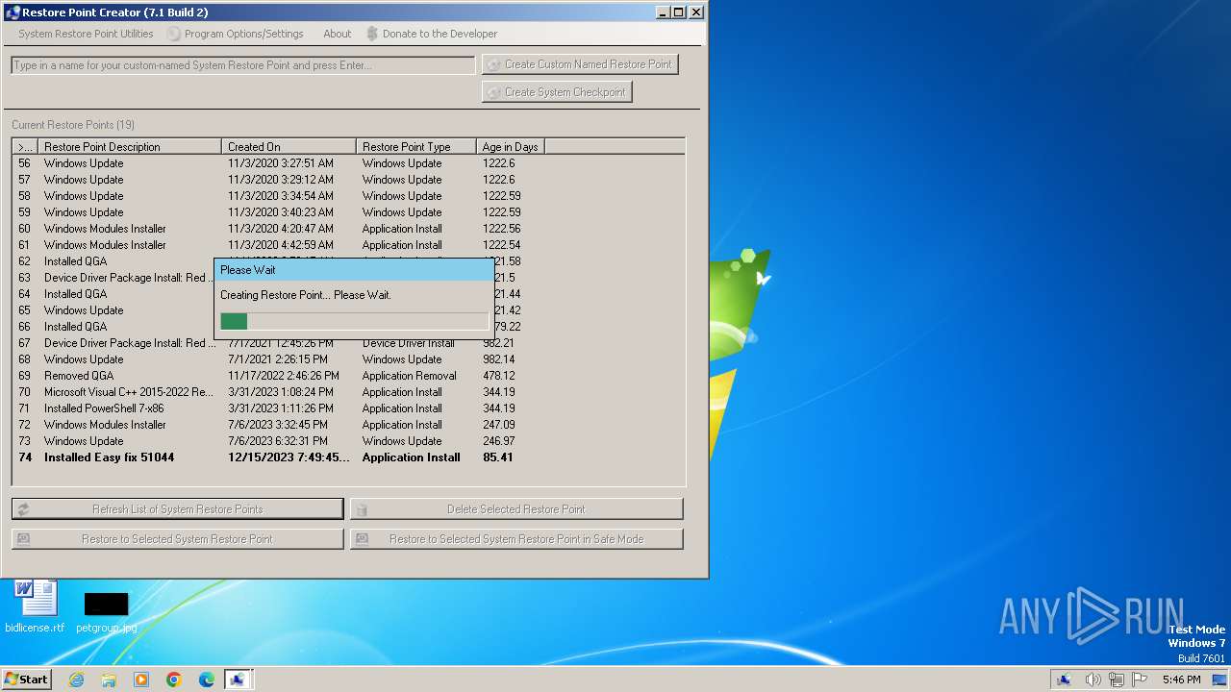Select row created 7/6/2023 6:32:31 PM
1231x692 pixels.
point(349,441)
